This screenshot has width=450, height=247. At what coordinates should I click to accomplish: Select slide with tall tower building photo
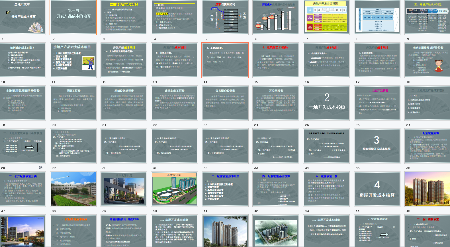click(x=225, y=231)
